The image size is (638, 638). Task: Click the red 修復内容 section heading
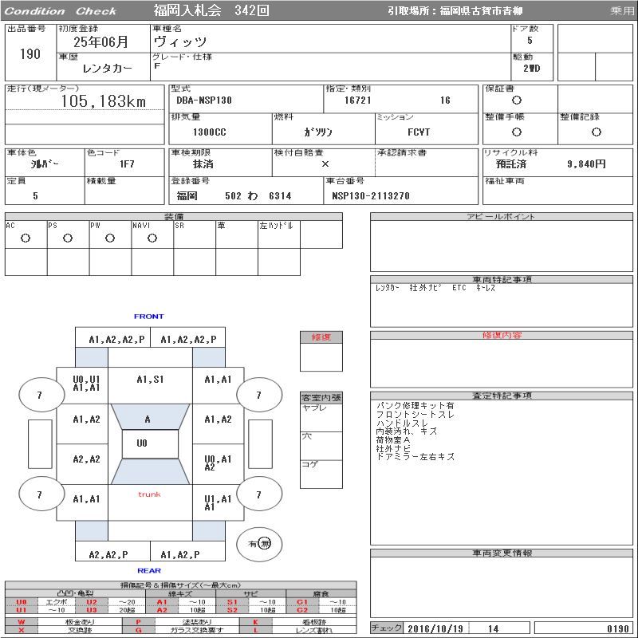502,336
